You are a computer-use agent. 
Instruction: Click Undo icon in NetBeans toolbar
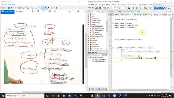pos(104,8)
